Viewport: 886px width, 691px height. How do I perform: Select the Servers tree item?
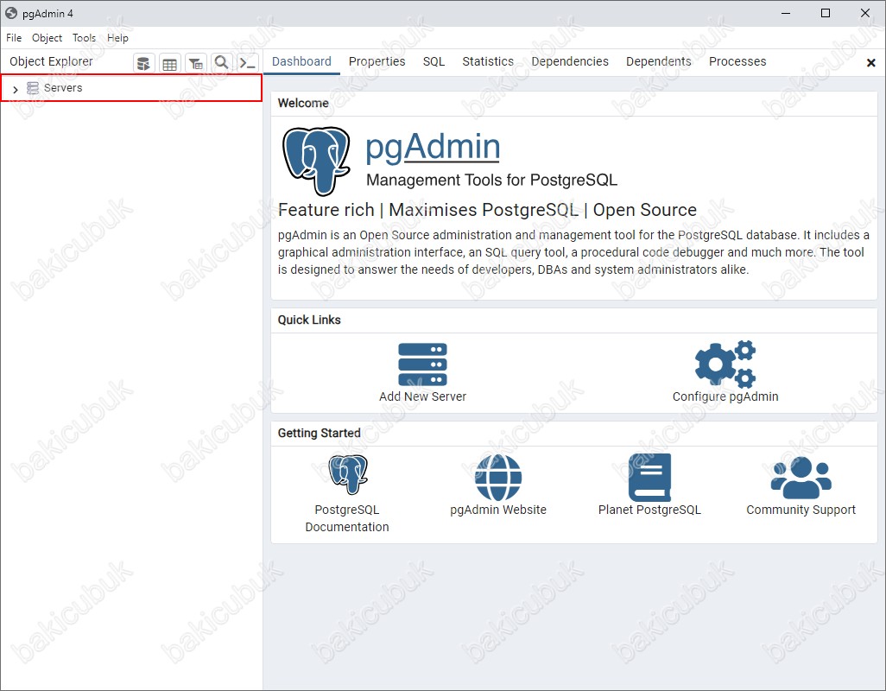[x=131, y=88]
